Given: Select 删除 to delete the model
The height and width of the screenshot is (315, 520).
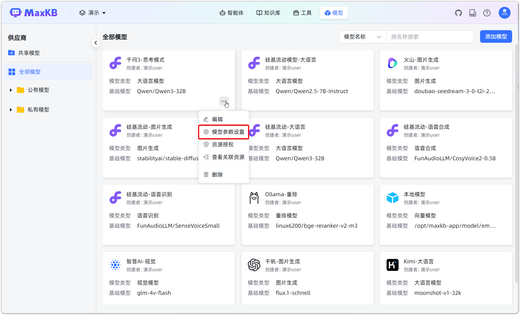Looking at the screenshot, I should [x=218, y=174].
